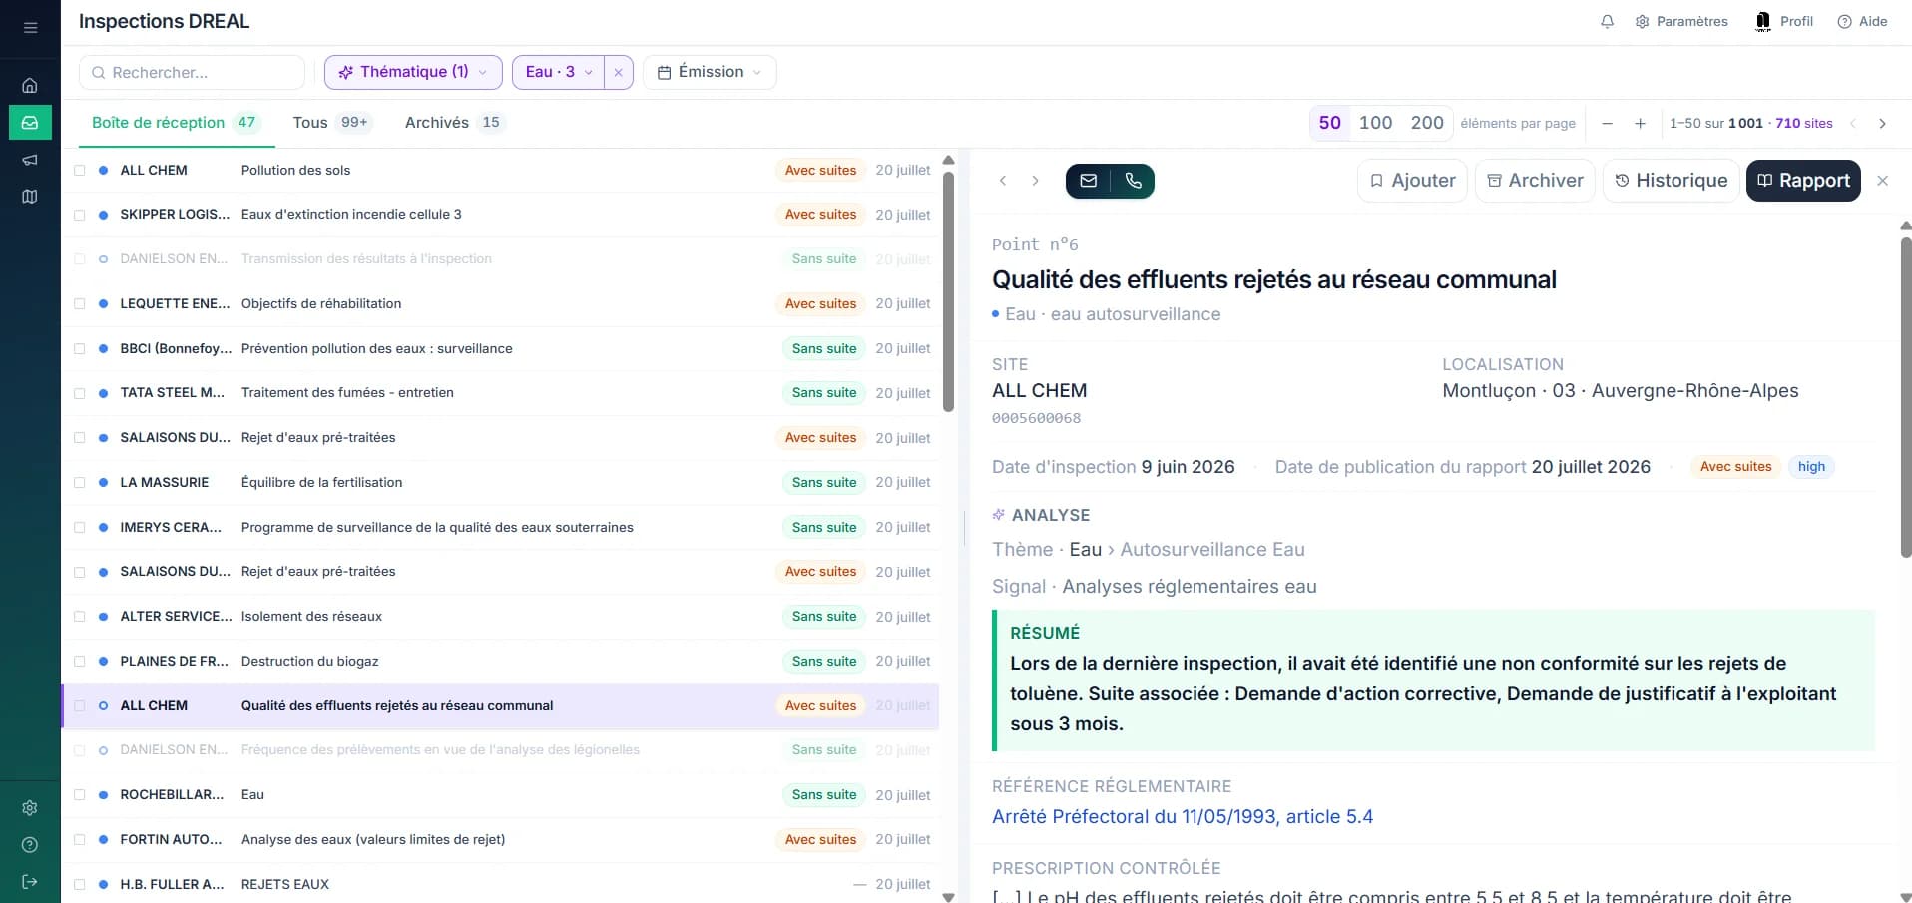Viewport: 1912px width, 903px height.
Task: Increase list density with plus icon
Action: tap(1640, 123)
